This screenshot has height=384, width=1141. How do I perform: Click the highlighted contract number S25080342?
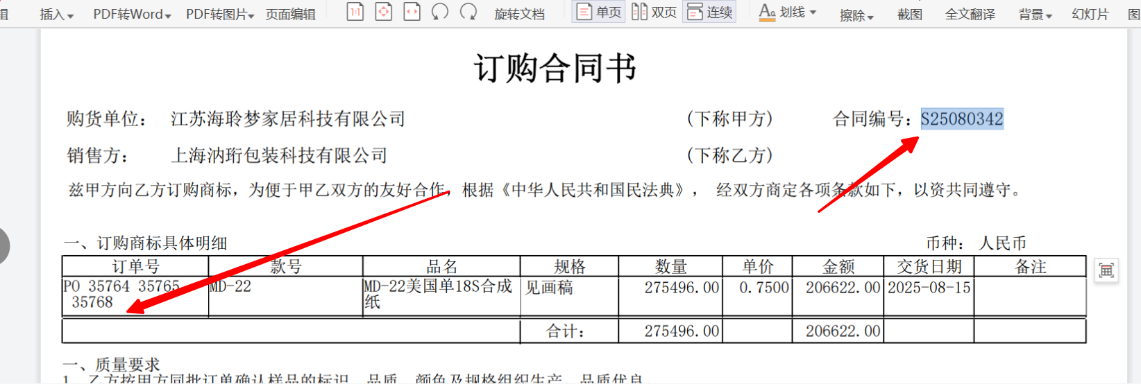click(x=962, y=119)
